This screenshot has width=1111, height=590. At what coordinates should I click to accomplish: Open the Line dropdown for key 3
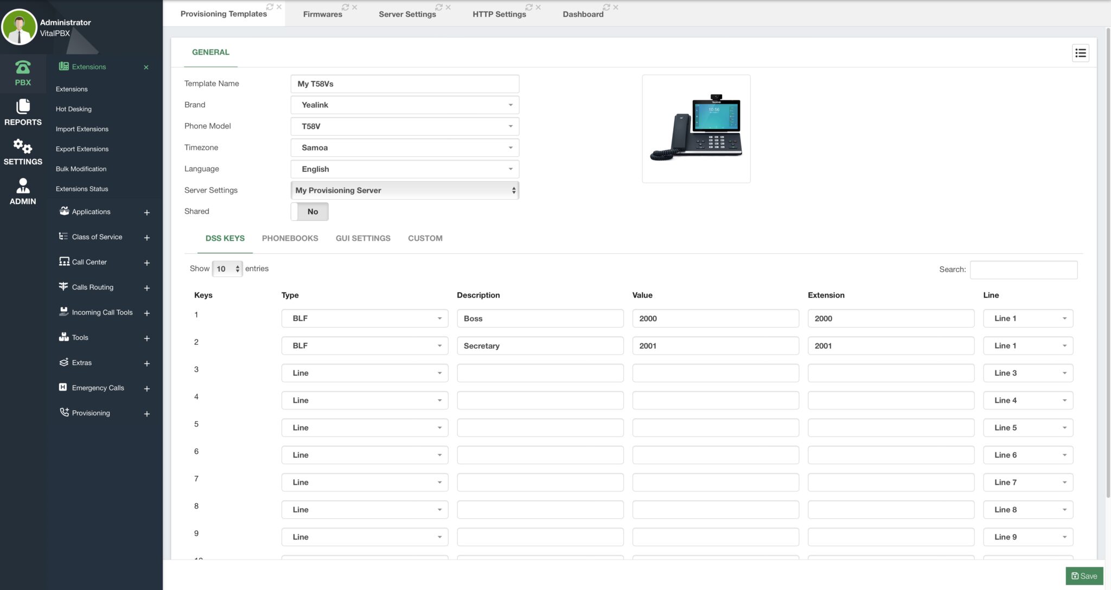coord(1028,373)
